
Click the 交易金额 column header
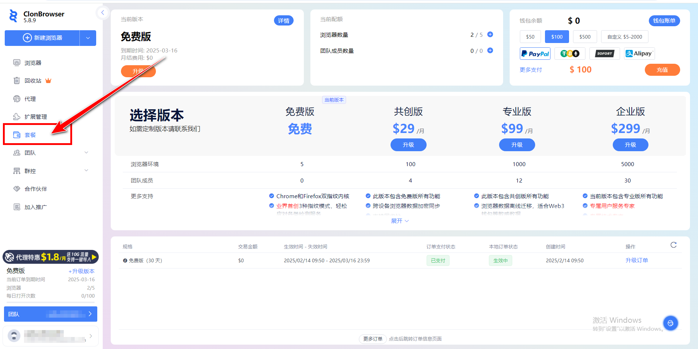click(x=248, y=247)
